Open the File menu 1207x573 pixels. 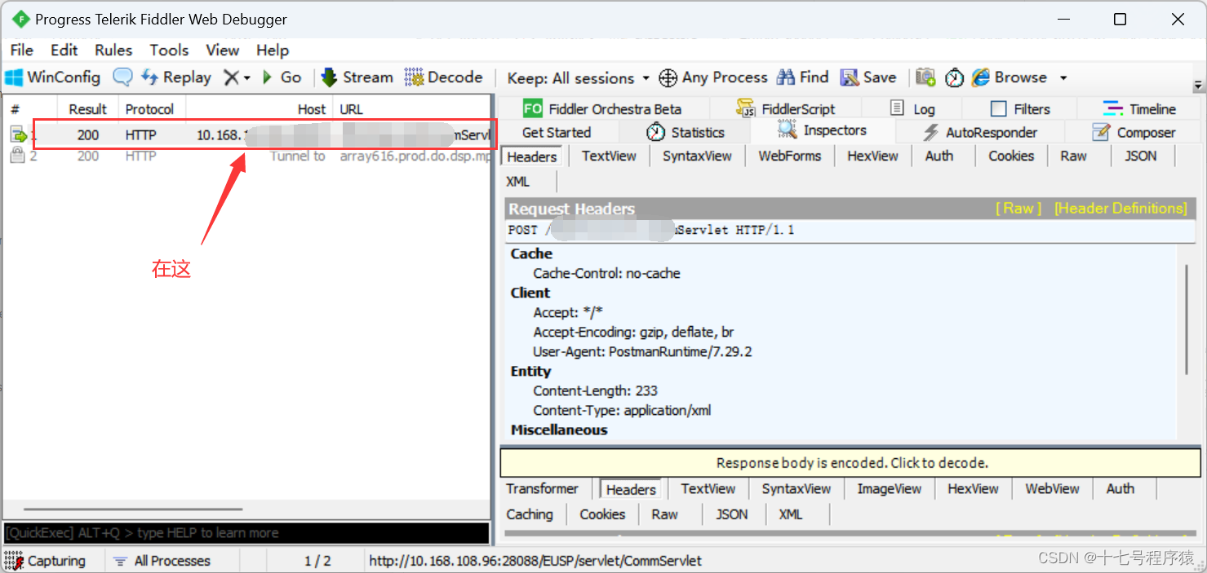point(22,50)
